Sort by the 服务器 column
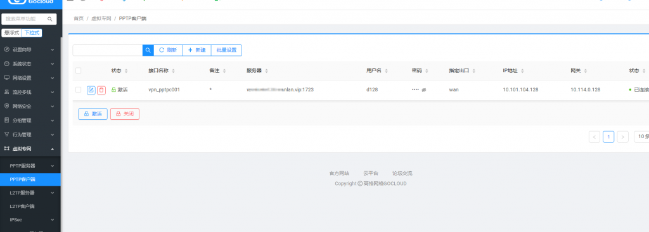 267,71
